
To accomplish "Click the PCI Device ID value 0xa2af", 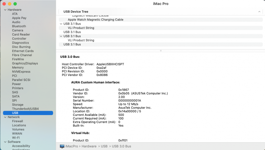I will click(x=101, y=68).
